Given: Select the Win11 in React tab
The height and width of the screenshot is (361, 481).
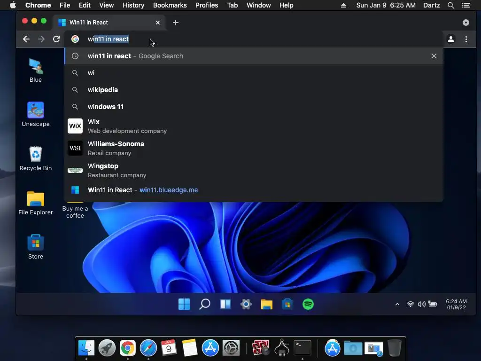Looking at the screenshot, I should click(109, 23).
